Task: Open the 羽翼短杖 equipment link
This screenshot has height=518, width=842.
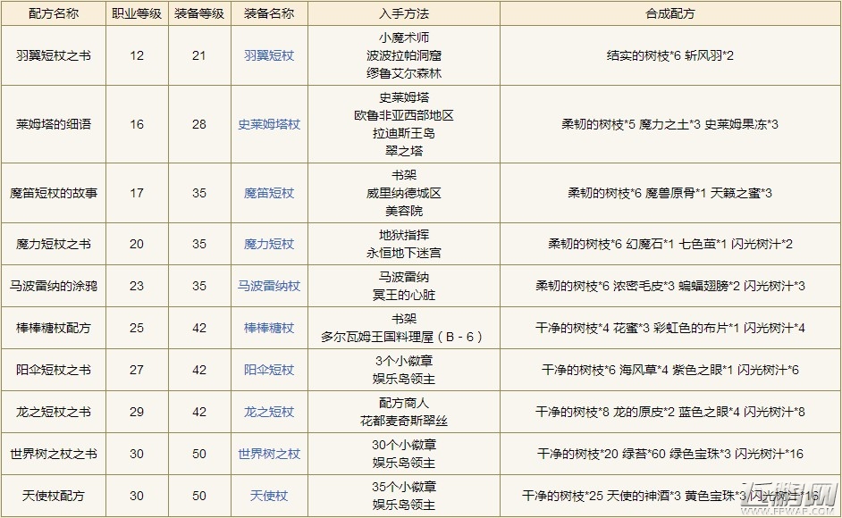Action: click(269, 55)
